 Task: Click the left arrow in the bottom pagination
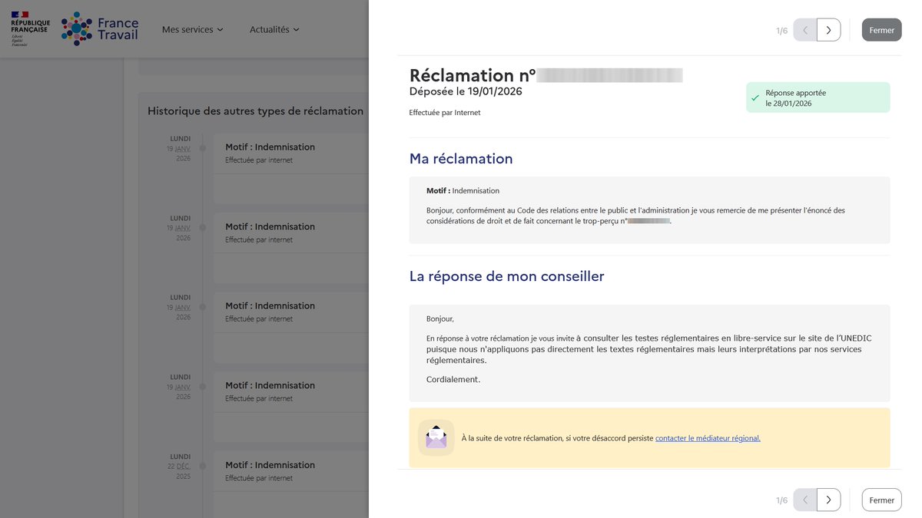[x=804, y=500]
